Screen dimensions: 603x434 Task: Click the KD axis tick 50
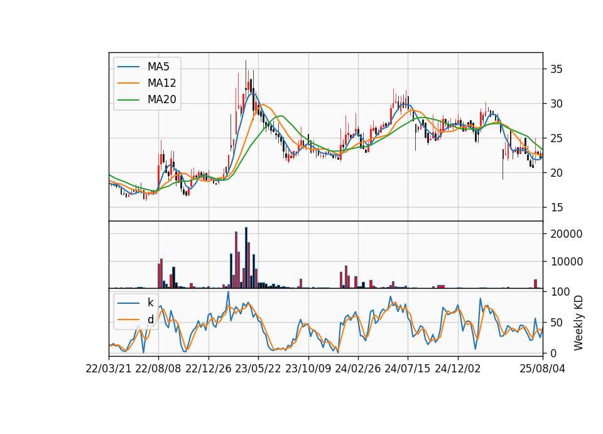coord(557,323)
